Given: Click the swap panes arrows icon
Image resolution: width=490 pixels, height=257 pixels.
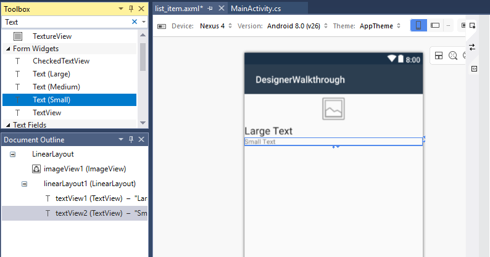Looking at the screenshot, I should 472,47.
